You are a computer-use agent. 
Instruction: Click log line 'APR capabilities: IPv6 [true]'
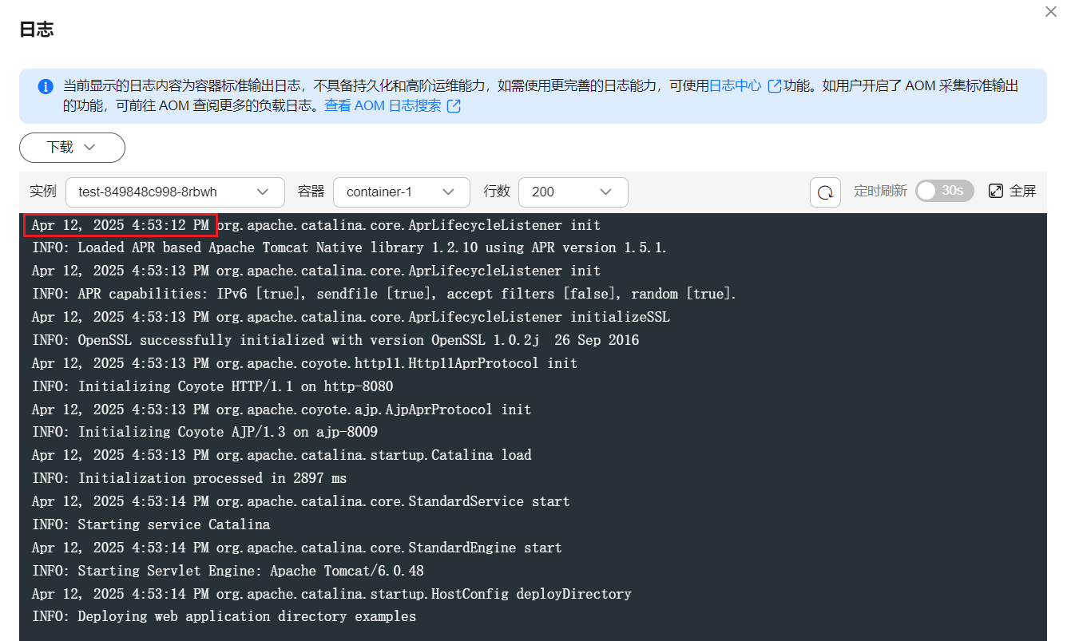click(x=384, y=294)
